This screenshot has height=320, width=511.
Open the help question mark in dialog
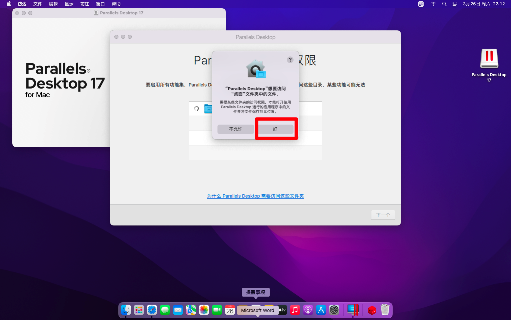[x=290, y=60]
